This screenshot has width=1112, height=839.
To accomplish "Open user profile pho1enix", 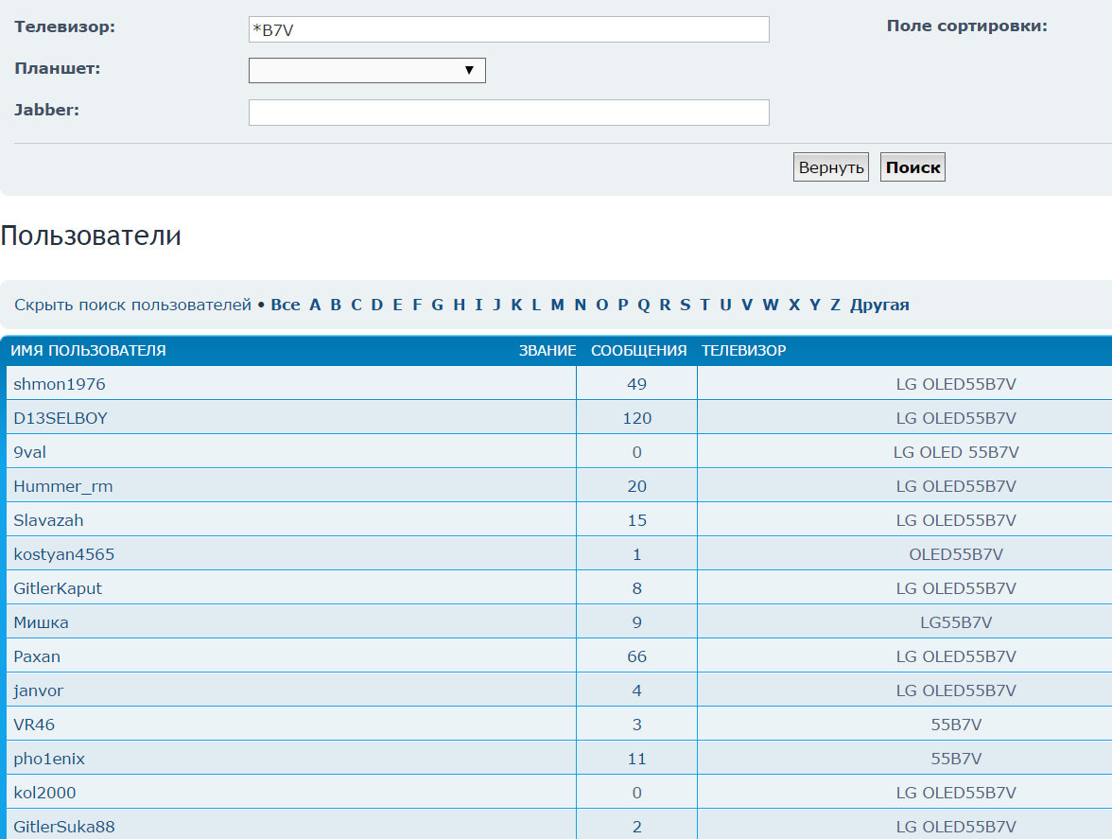I will [x=49, y=759].
